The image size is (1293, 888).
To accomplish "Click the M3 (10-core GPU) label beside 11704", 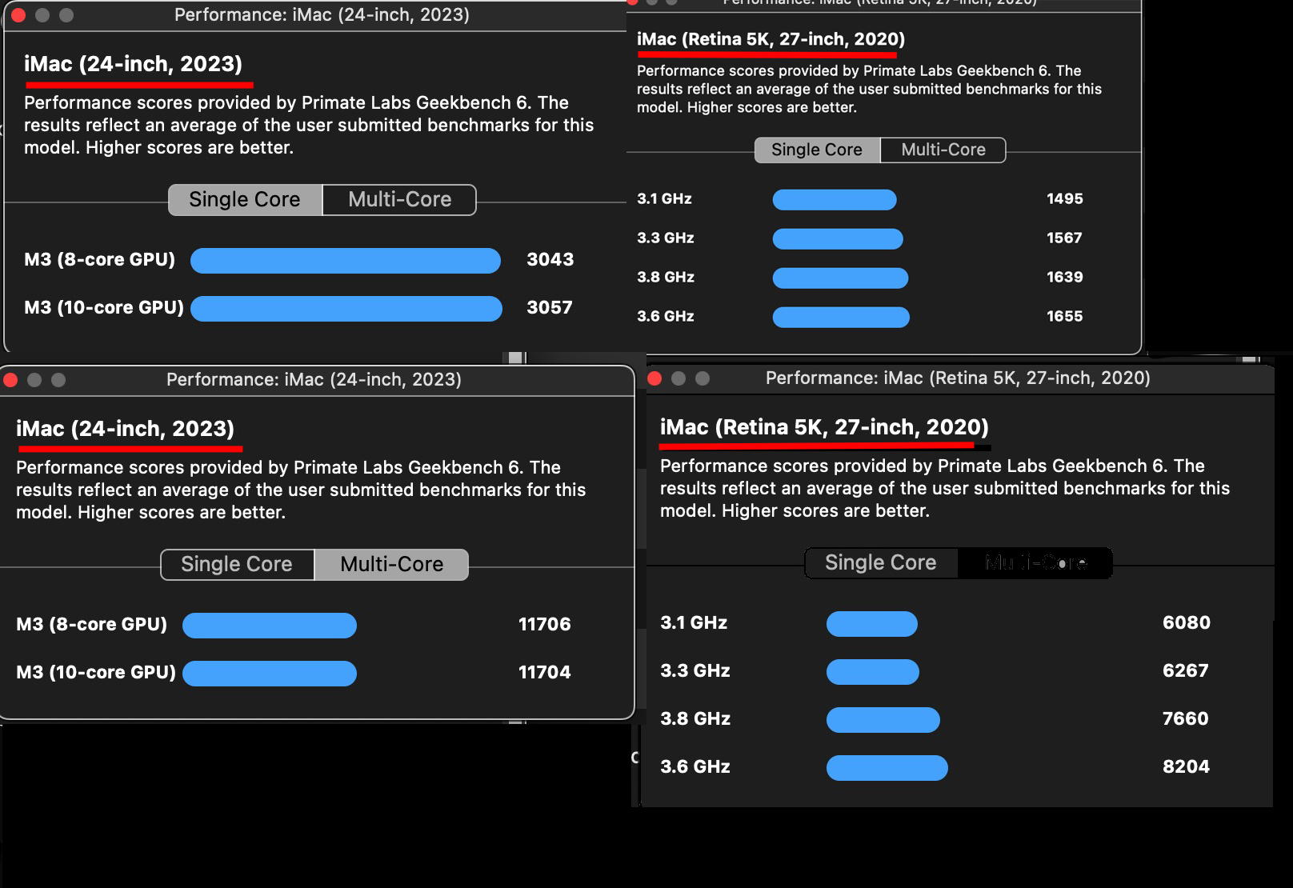I will click(96, 672).
